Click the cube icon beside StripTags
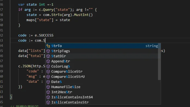190x107 pixels. coord(48,51)
